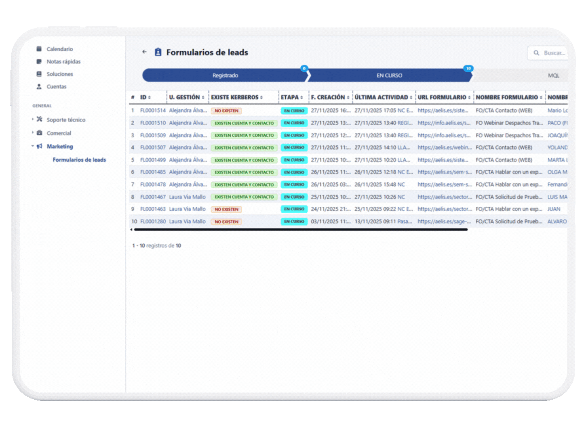Open Cuentas via the person icon
The width and height of the screenshot is (586, 436).
pos(39,86)
